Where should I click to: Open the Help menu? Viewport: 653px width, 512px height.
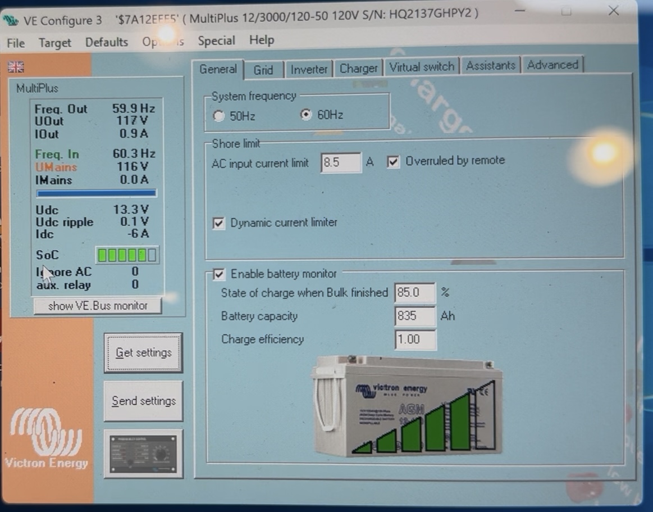tap(262, 40)
